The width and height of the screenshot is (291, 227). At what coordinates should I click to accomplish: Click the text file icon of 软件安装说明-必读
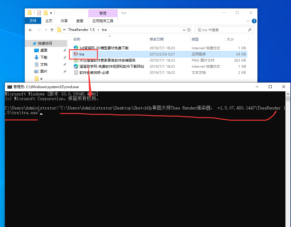76,72
